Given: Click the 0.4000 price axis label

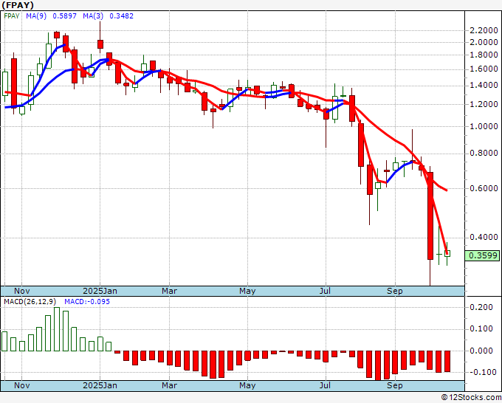Looking at the screenshot, I should pos(484,237).
